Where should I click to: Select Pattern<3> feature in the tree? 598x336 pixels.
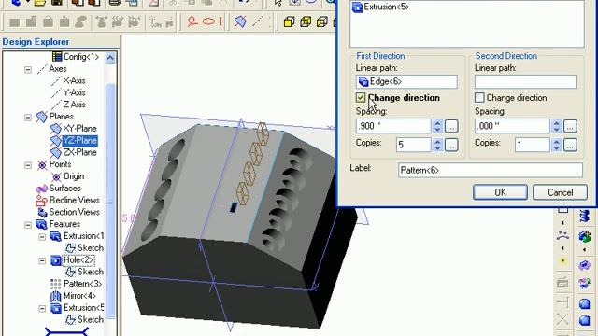tap(82, 284)
